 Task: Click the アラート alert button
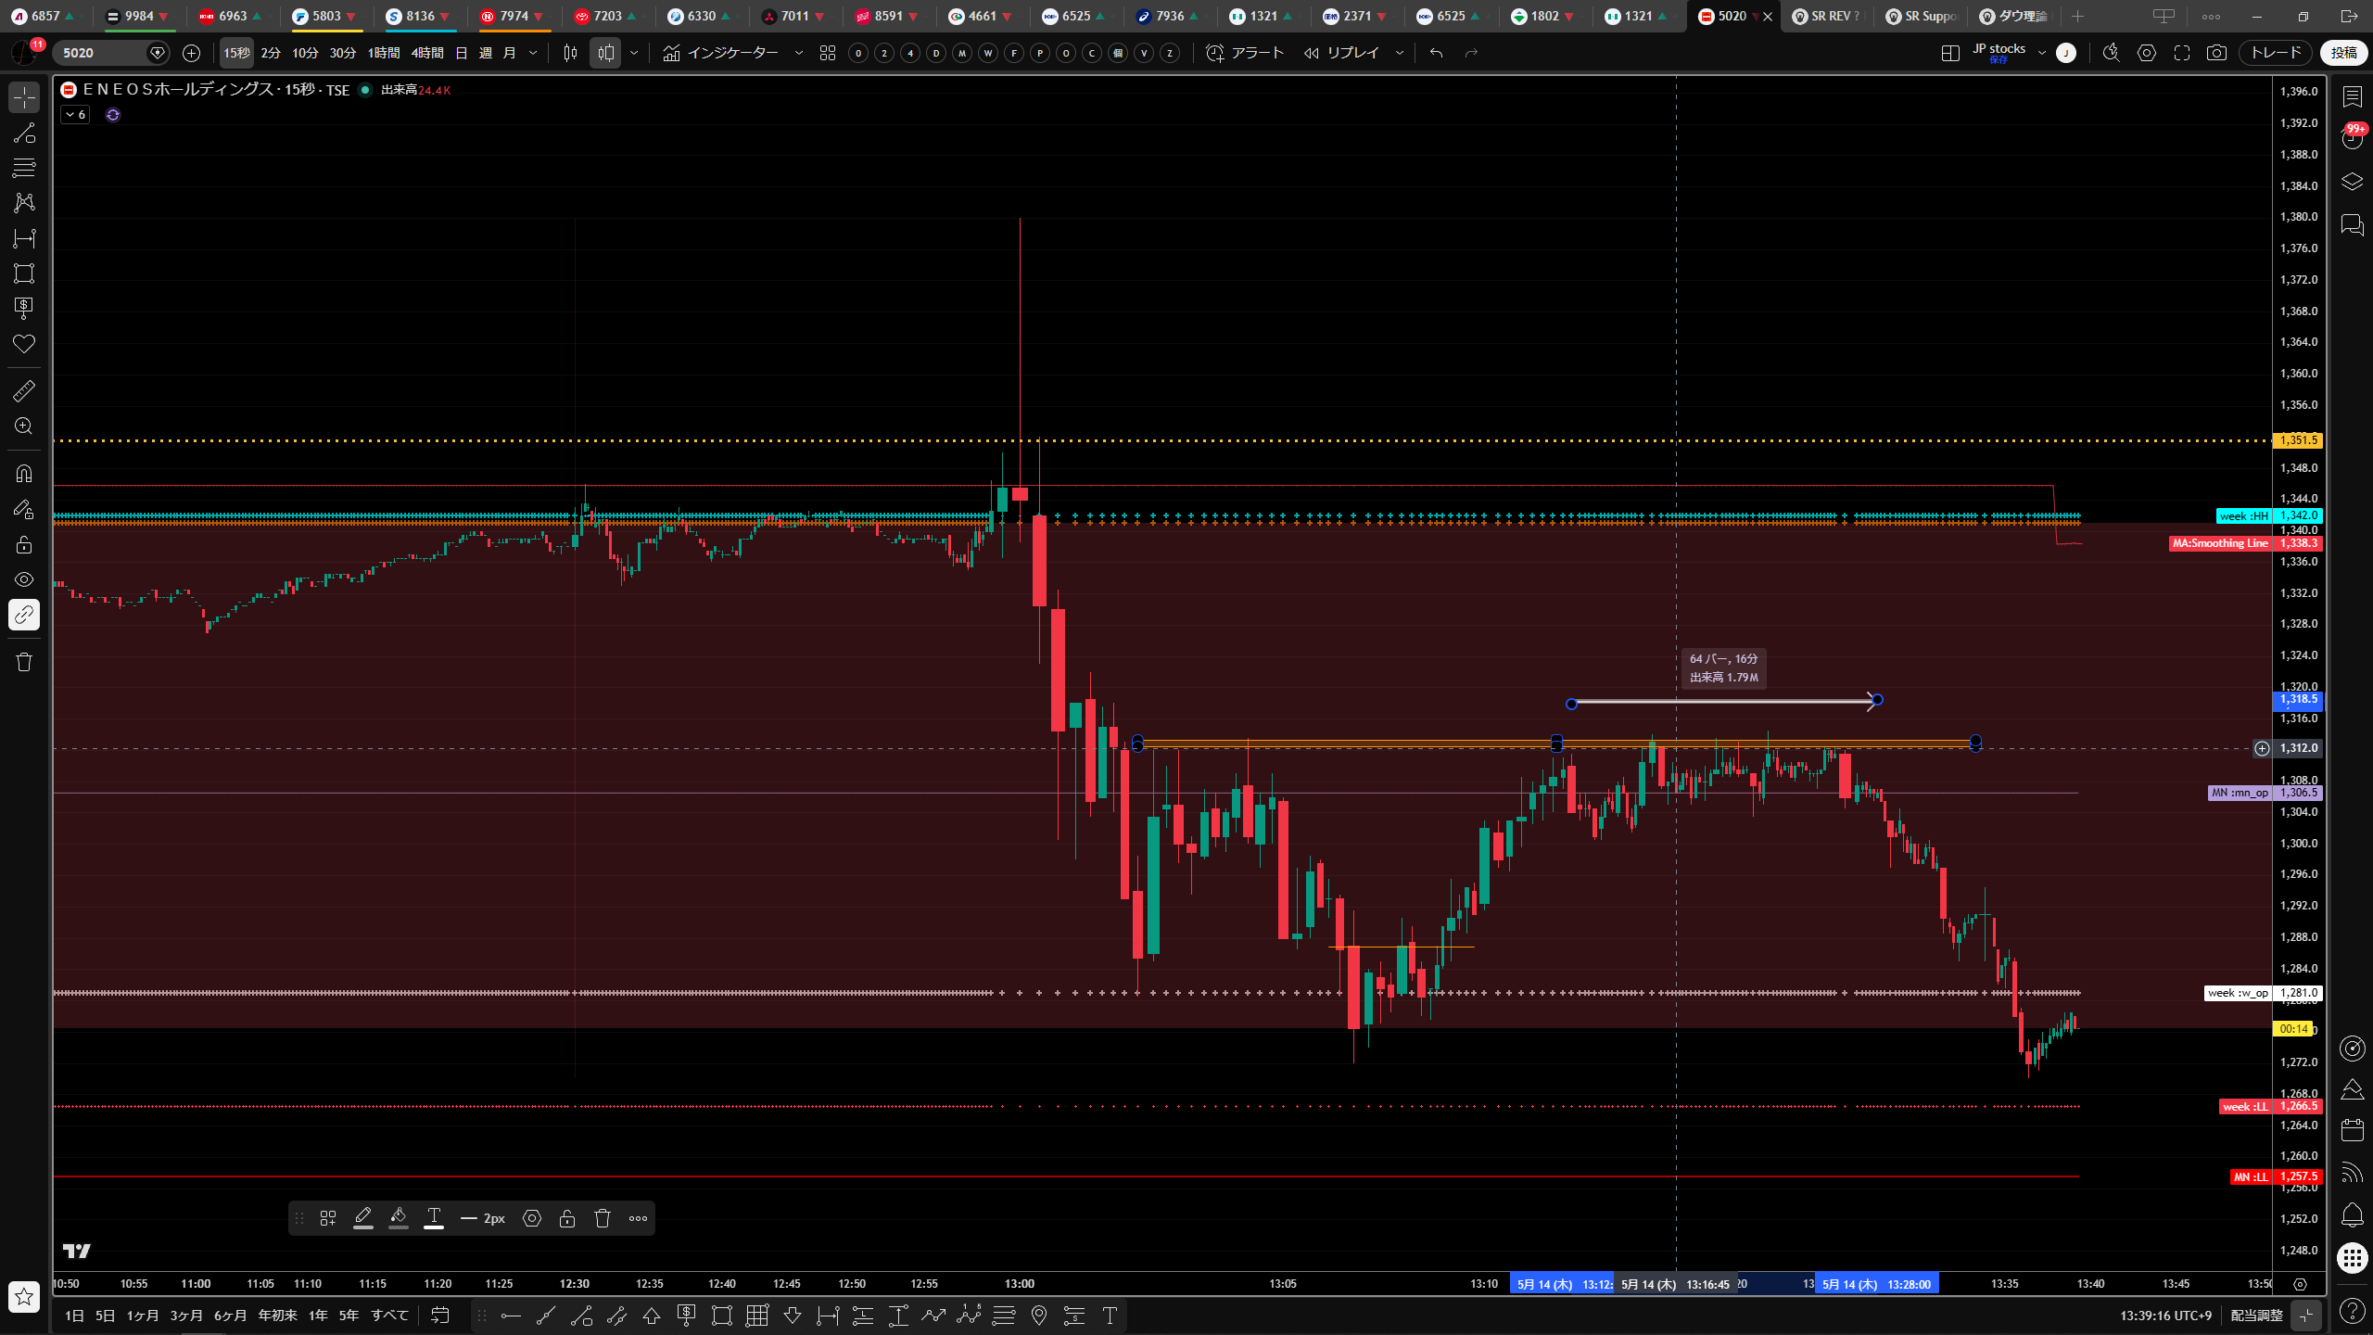pos(1245,53)
